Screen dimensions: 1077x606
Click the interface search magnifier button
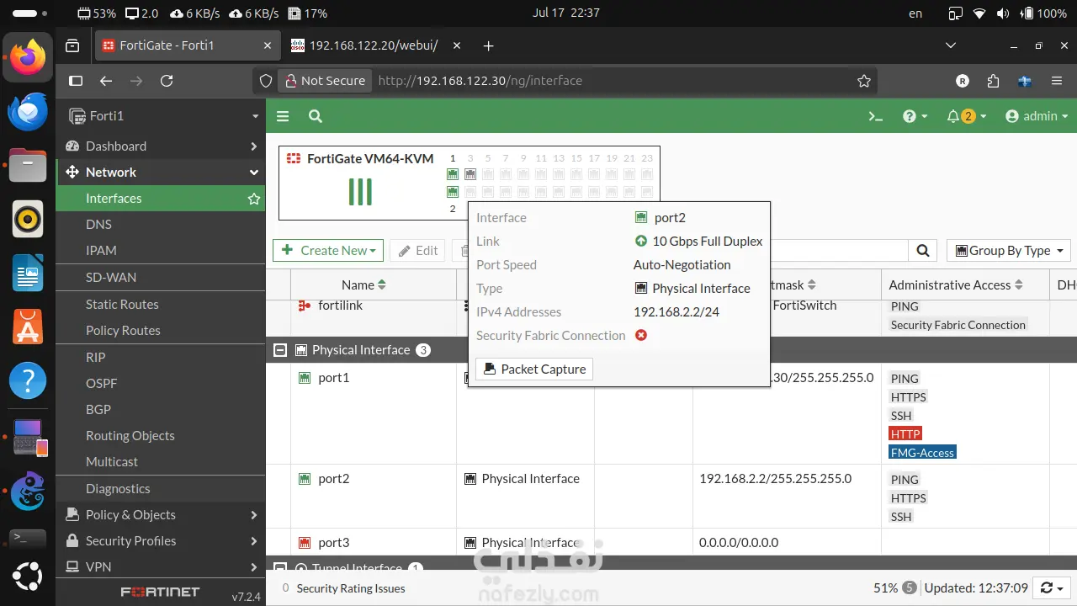pos(923,250)
